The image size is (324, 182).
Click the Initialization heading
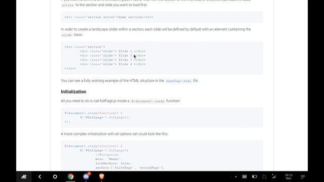(73, 92)
